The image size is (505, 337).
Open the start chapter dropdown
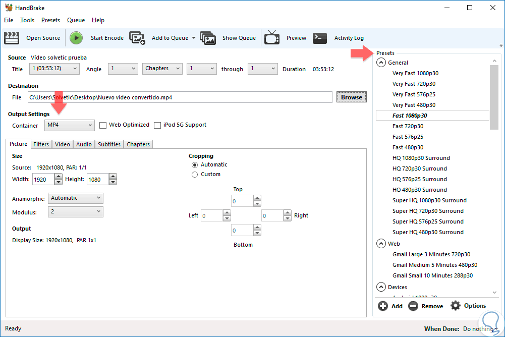click(x=202, y=69)
